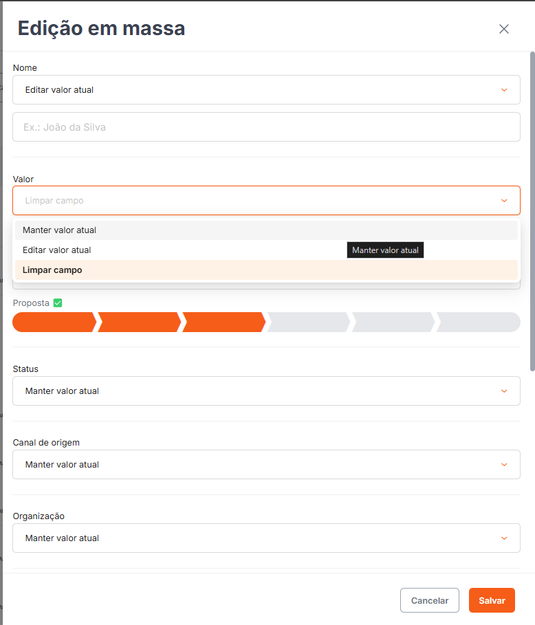Open the Status dropdown
Screen dimensions: 535x625
point(266,391)
